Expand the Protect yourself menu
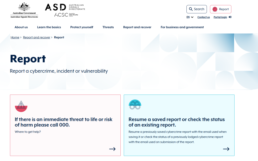Screen dimensions: 258x161 (x=82, y=27)
